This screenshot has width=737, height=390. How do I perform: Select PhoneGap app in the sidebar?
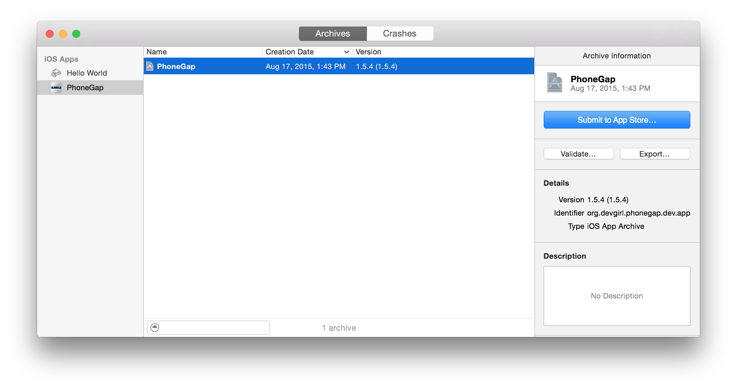(90, 88)
